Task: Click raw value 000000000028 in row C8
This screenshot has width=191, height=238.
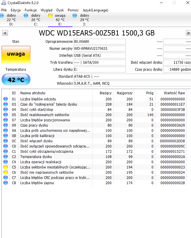Action: (173, 183)
